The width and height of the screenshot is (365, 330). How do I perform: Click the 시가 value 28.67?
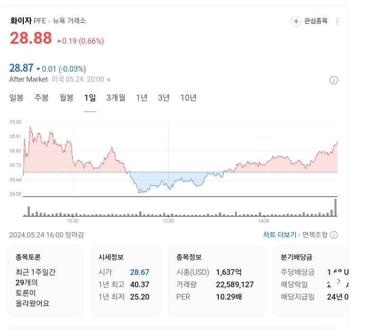click(x=140, y=272)
